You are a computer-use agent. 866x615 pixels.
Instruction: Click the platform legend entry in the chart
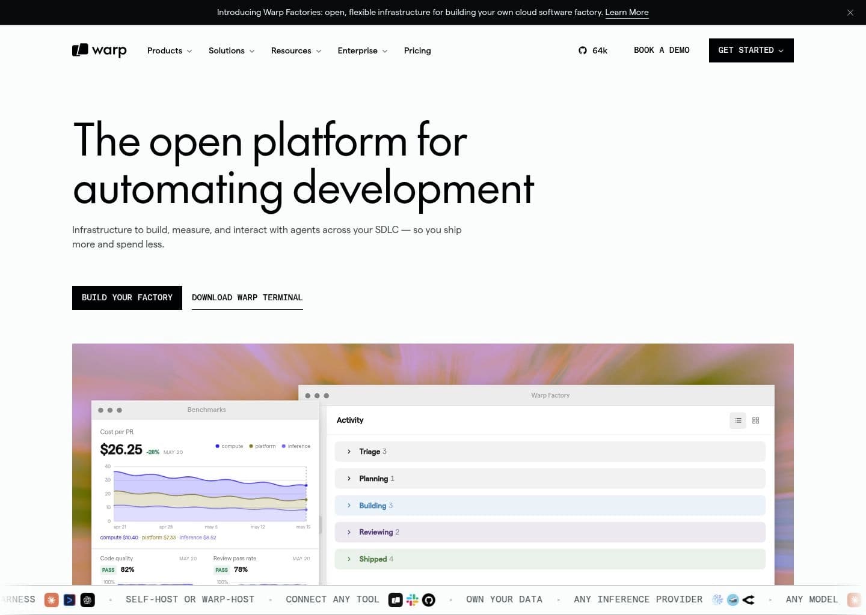pyautogui.click(x=262, y=446)
